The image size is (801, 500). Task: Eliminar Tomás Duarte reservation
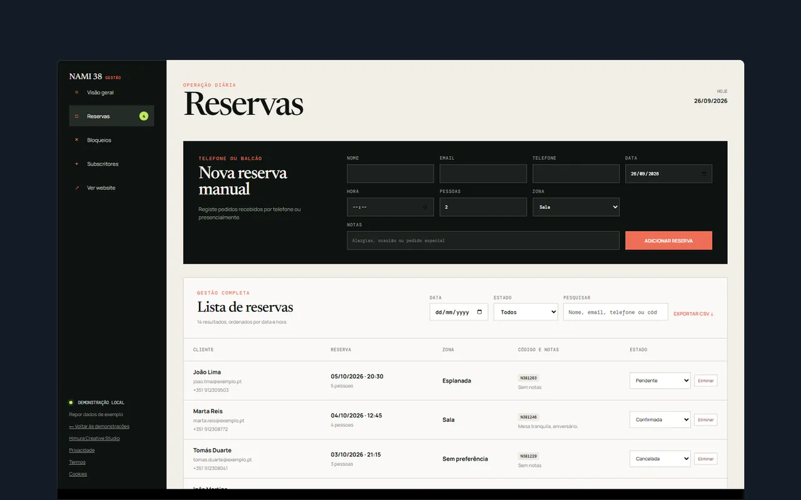click(x=706, y=459)
